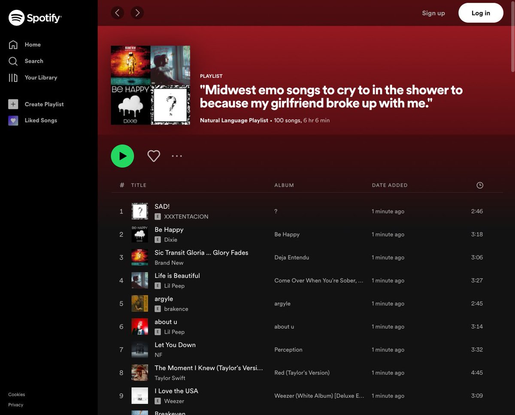
Task: Click the Privacy link in the sidebar
Action: click(16, 405)
